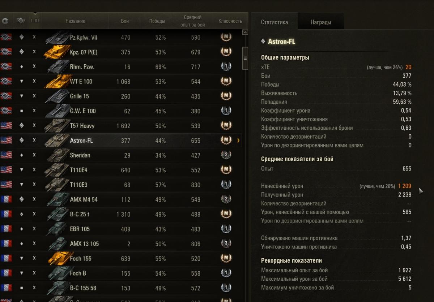Sort by Классность column header

tap(230, 21)
